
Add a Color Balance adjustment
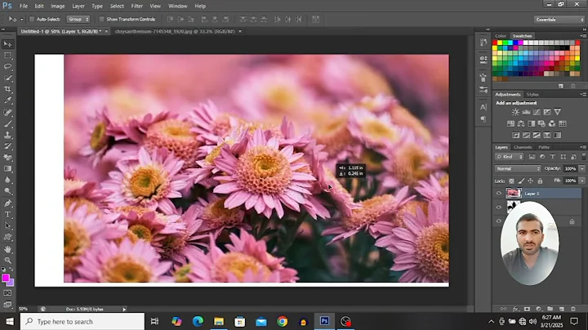[521, 123]
